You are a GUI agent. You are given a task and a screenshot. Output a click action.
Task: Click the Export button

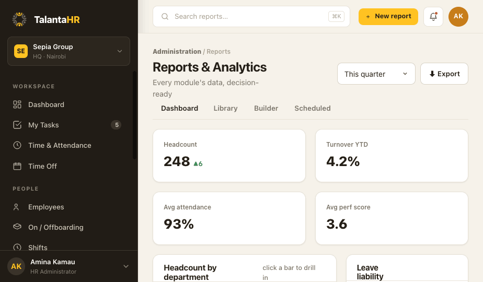tap(444, 74)
